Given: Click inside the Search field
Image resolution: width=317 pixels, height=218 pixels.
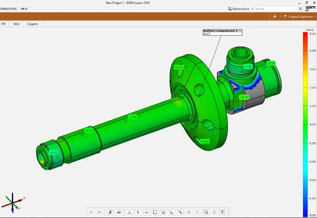Looking at the screenshot, I should pyautogui.click(x=275, y=9).
